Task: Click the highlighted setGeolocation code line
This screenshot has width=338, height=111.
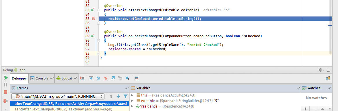Action: [x=155, y=19]
